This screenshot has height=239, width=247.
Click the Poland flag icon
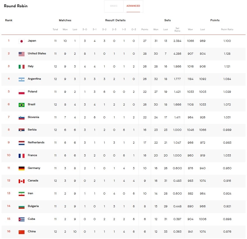click(x=21, y=92)
